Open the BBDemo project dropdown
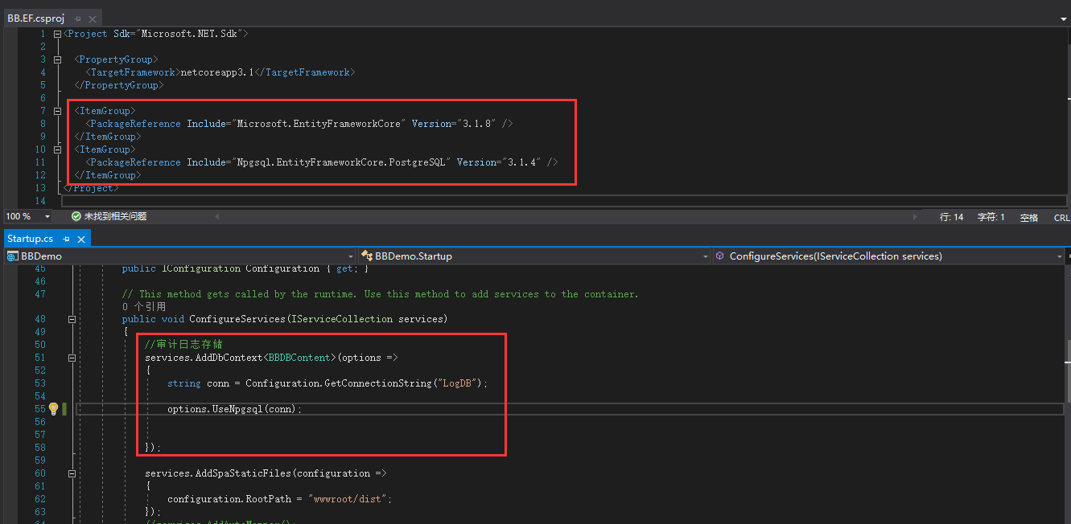This screenshot has height=524, width=1071. (x=350, y=256)
